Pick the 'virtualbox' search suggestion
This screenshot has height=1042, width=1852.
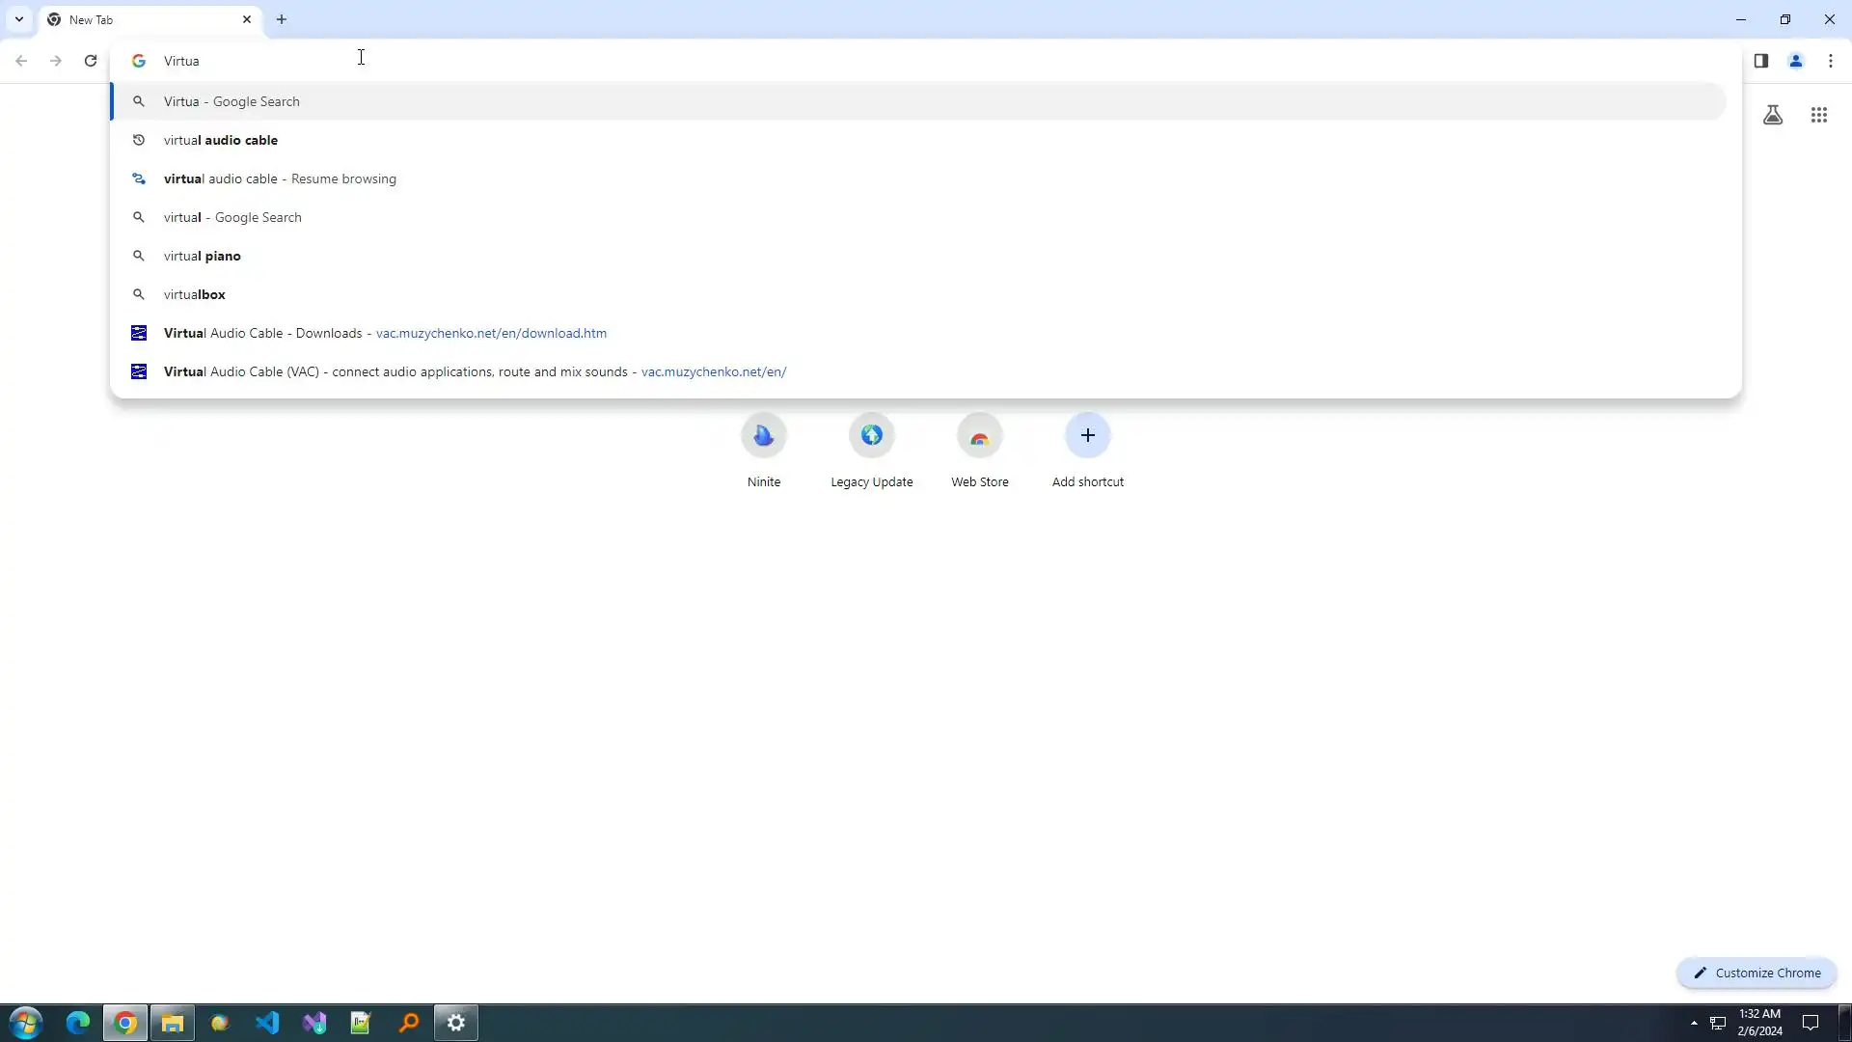point(195,294)
